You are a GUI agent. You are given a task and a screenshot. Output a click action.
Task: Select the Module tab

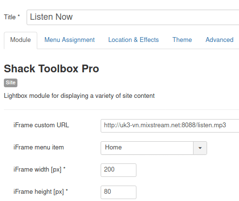(20, 40)
